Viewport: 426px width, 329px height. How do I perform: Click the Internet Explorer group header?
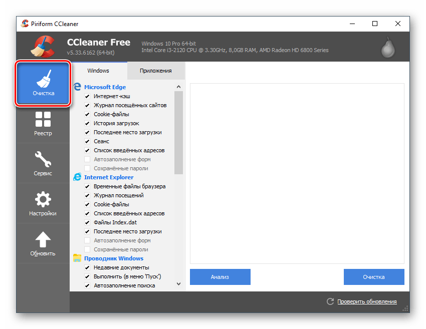(x=109, y=177)
